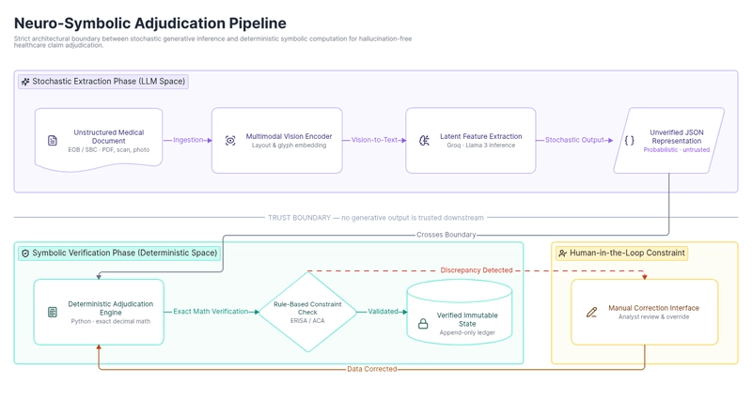Click the curly braces icon in Unverified JSON node
This screenshot has height=399, width=752.
[x=629, y=140]
